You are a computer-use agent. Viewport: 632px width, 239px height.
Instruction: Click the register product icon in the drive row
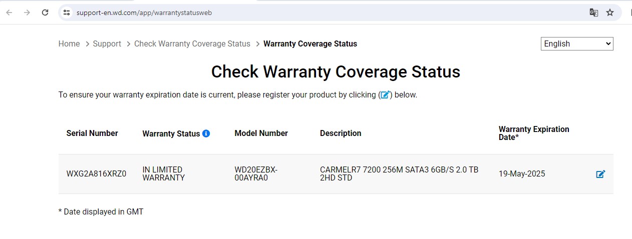point(600,174)
